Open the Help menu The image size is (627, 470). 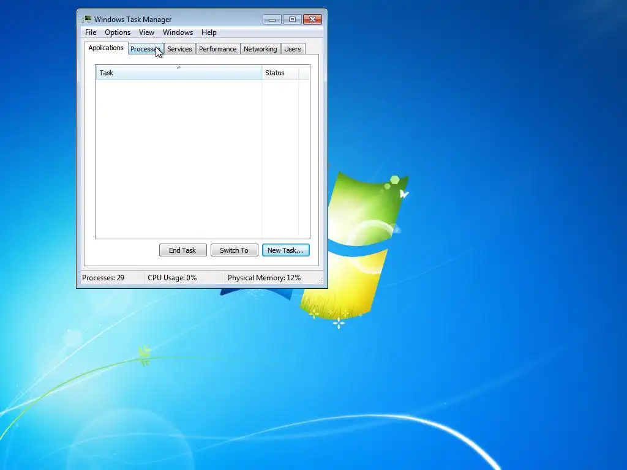(209, 32)
